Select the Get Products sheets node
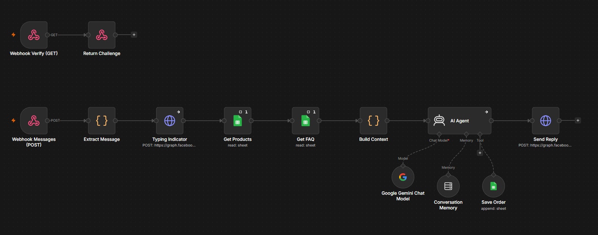This screenshot has height=235, width=598. click(x=238, y=121)
